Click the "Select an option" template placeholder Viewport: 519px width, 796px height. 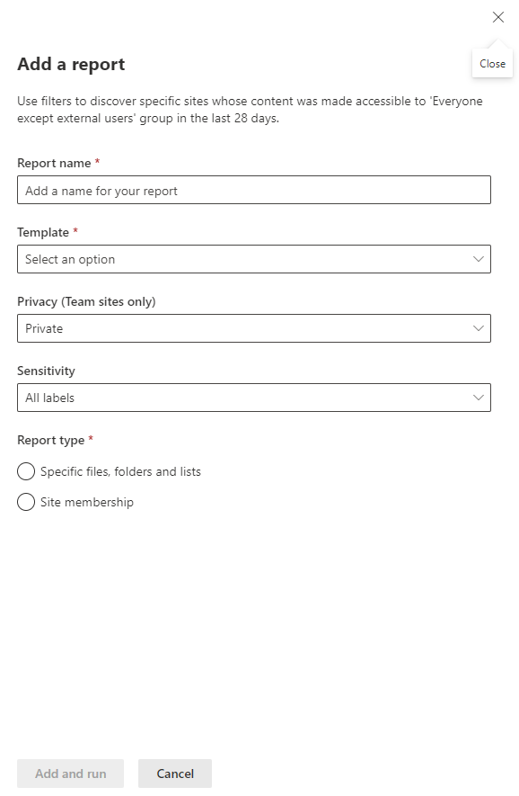point(67,259)
